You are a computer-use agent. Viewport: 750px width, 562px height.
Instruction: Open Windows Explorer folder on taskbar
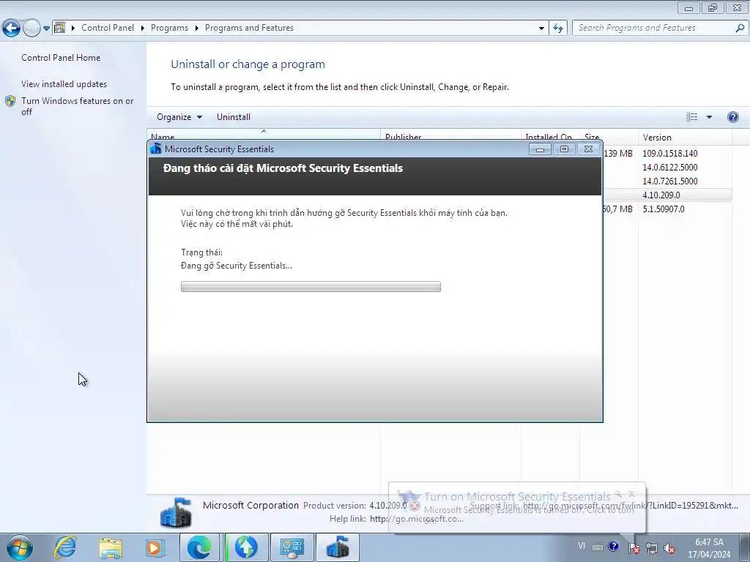click(x=111, y=547)
